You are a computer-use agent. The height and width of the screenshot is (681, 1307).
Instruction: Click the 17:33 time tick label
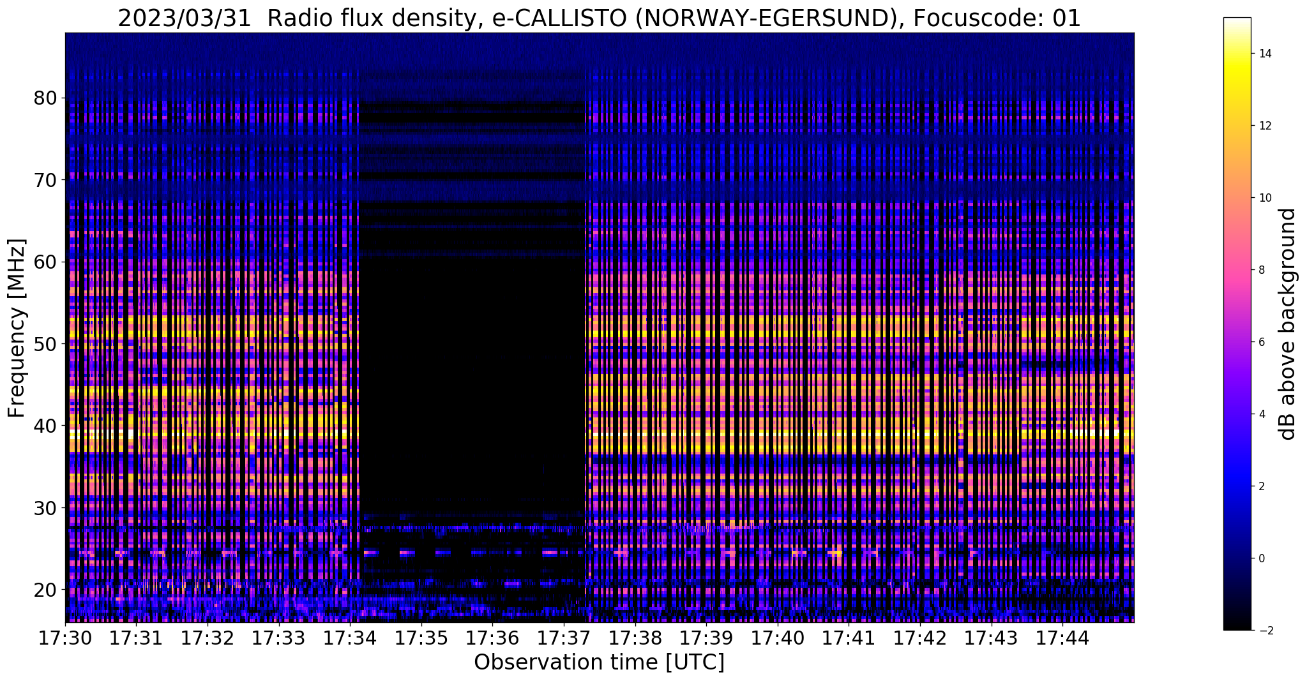(278, 638)
